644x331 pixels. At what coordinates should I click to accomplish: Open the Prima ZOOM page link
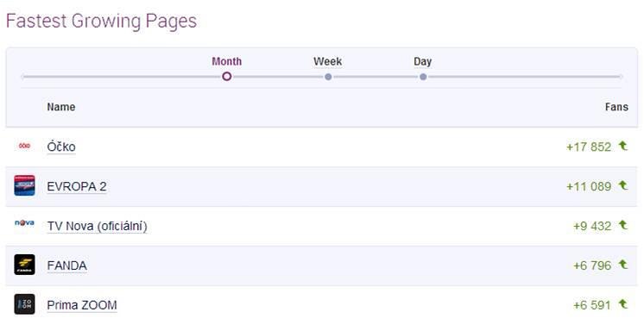82,305
